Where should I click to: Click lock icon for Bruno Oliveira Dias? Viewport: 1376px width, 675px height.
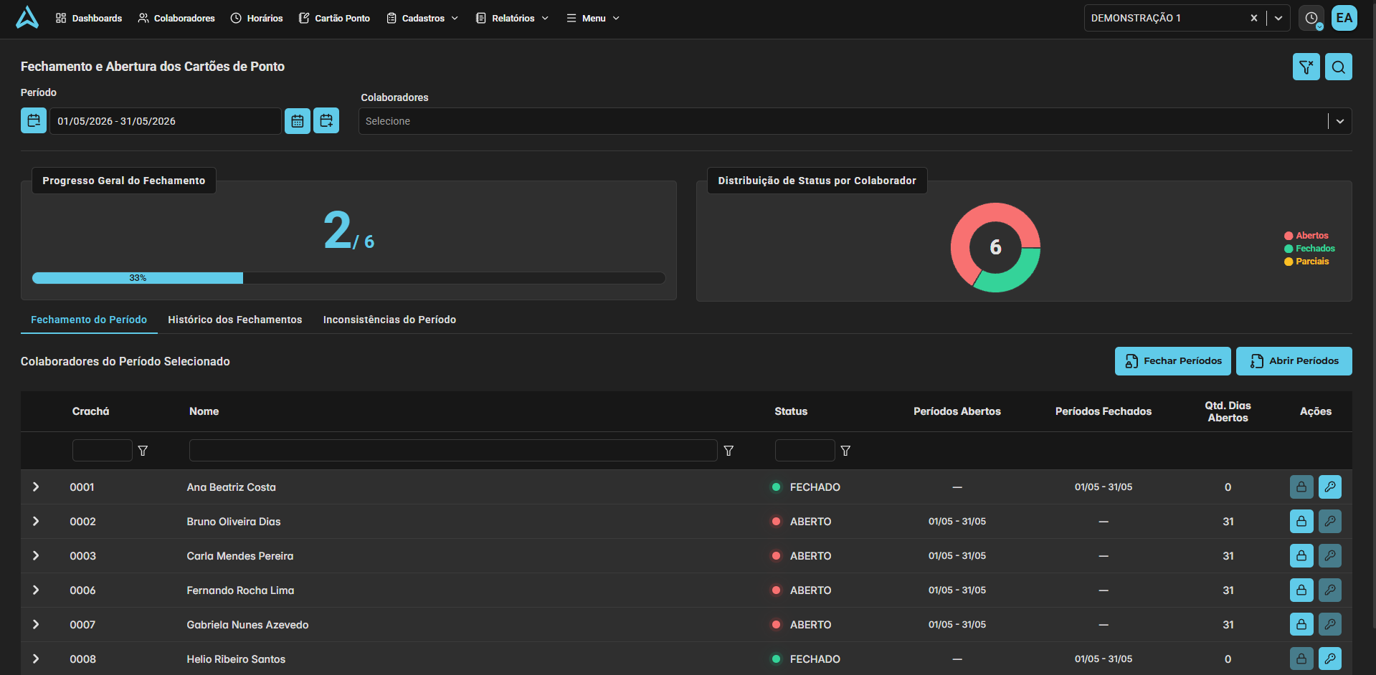[x=1301, y=521]
